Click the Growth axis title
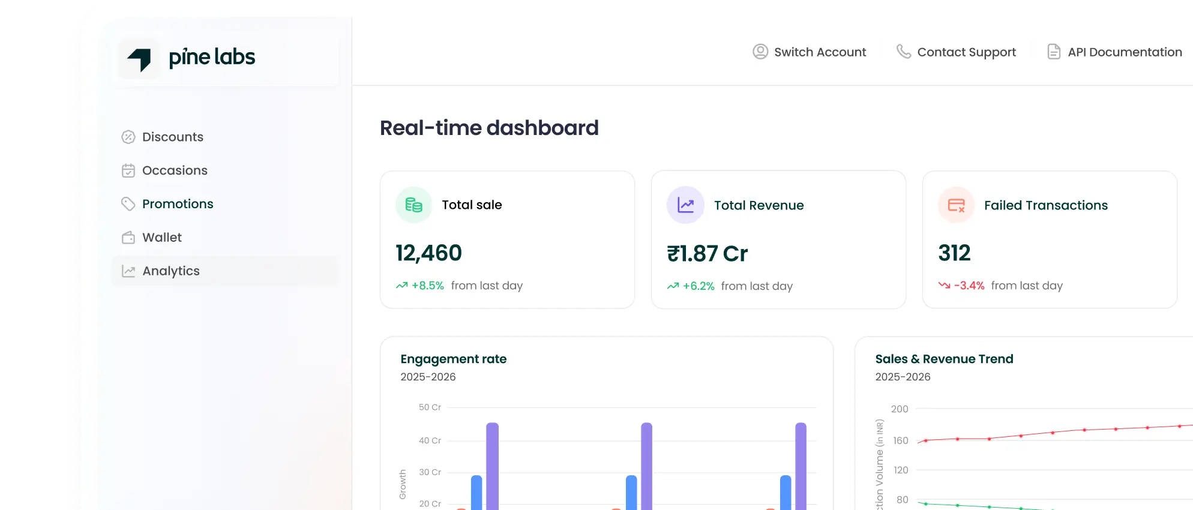This screenshot has height=510, width=1193. (403, 484)
